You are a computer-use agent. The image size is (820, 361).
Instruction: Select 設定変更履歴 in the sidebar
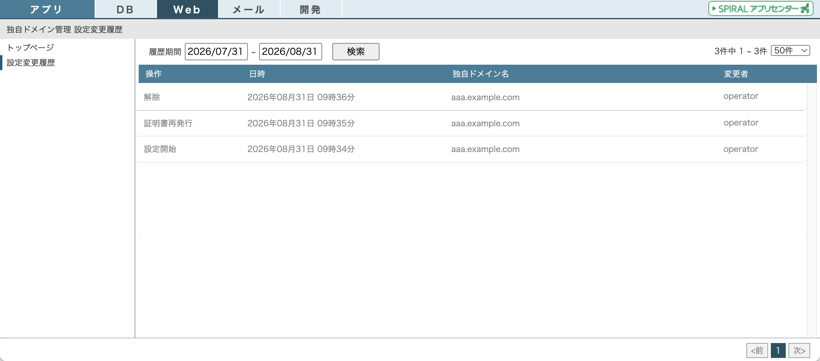click(31, 63)
